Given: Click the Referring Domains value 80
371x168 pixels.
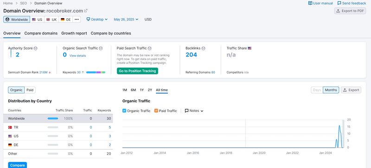Looking at the screenshot, I should coord(213,72).
